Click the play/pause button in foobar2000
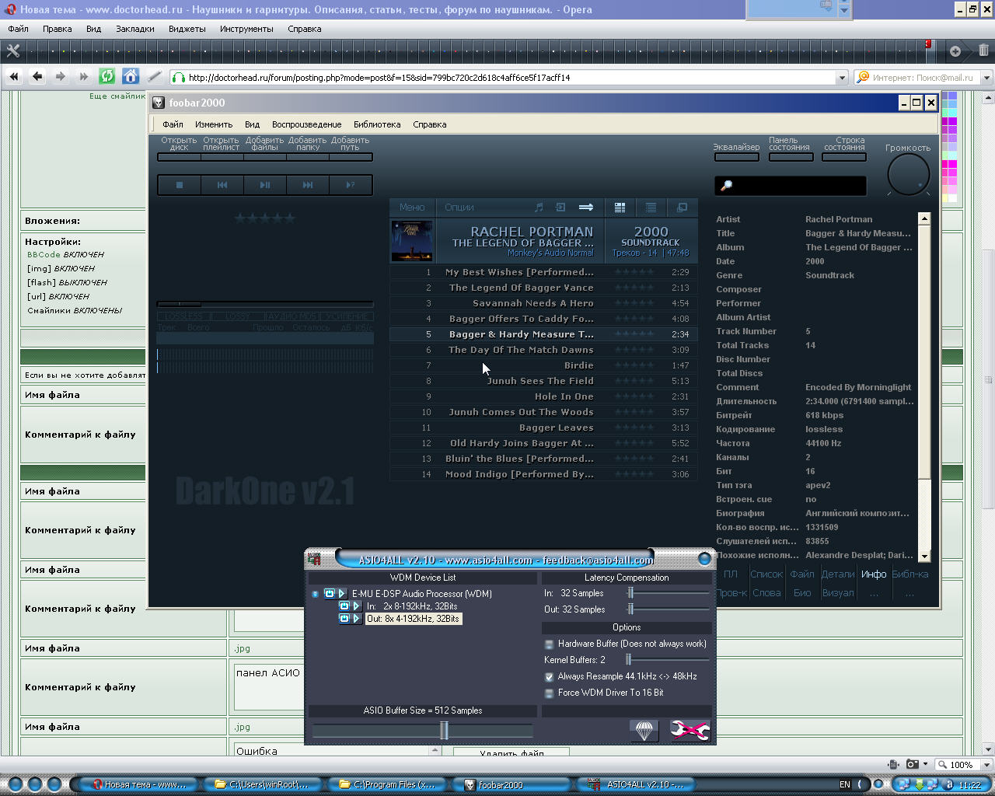 click(x=265, y=185)
